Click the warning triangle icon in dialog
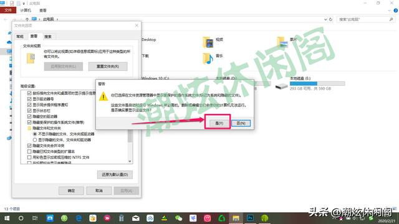 click(x=103, y=97)
